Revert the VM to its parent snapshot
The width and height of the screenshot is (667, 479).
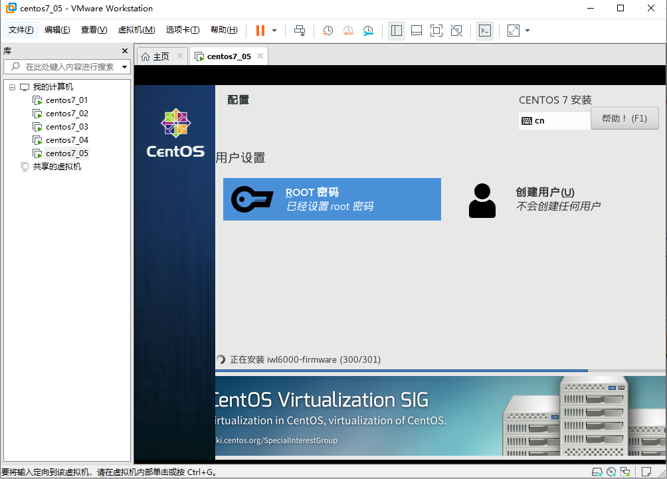pyautogui.click(x=347, y=30)
